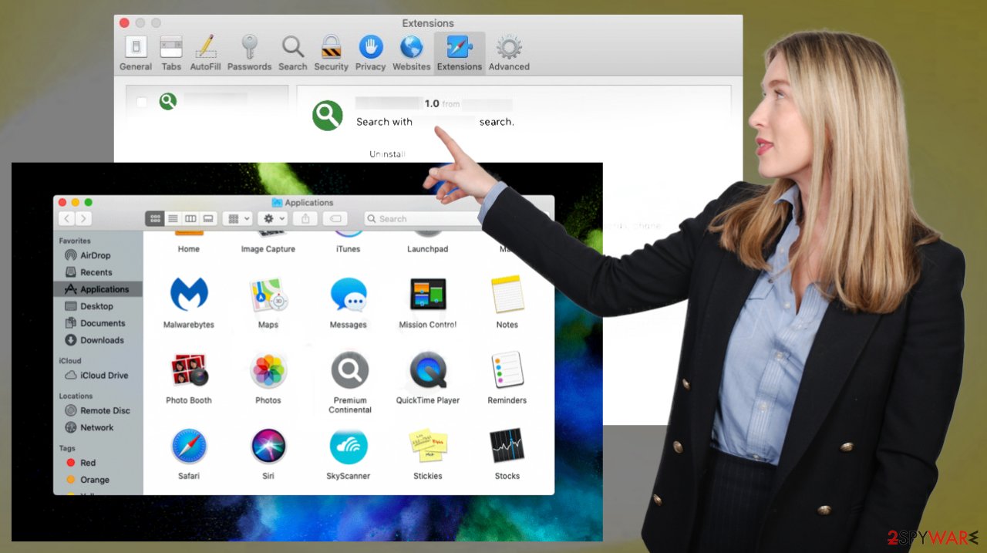Select the Photos app icon
987x553 pixels.
click(268, 370)
